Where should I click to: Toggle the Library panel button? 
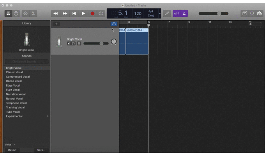tap(8, 13)
